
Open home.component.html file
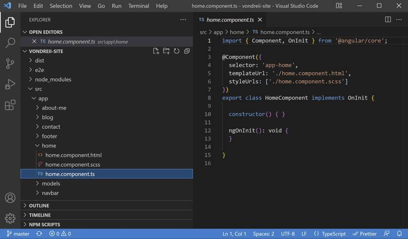[x=107, y=155]
